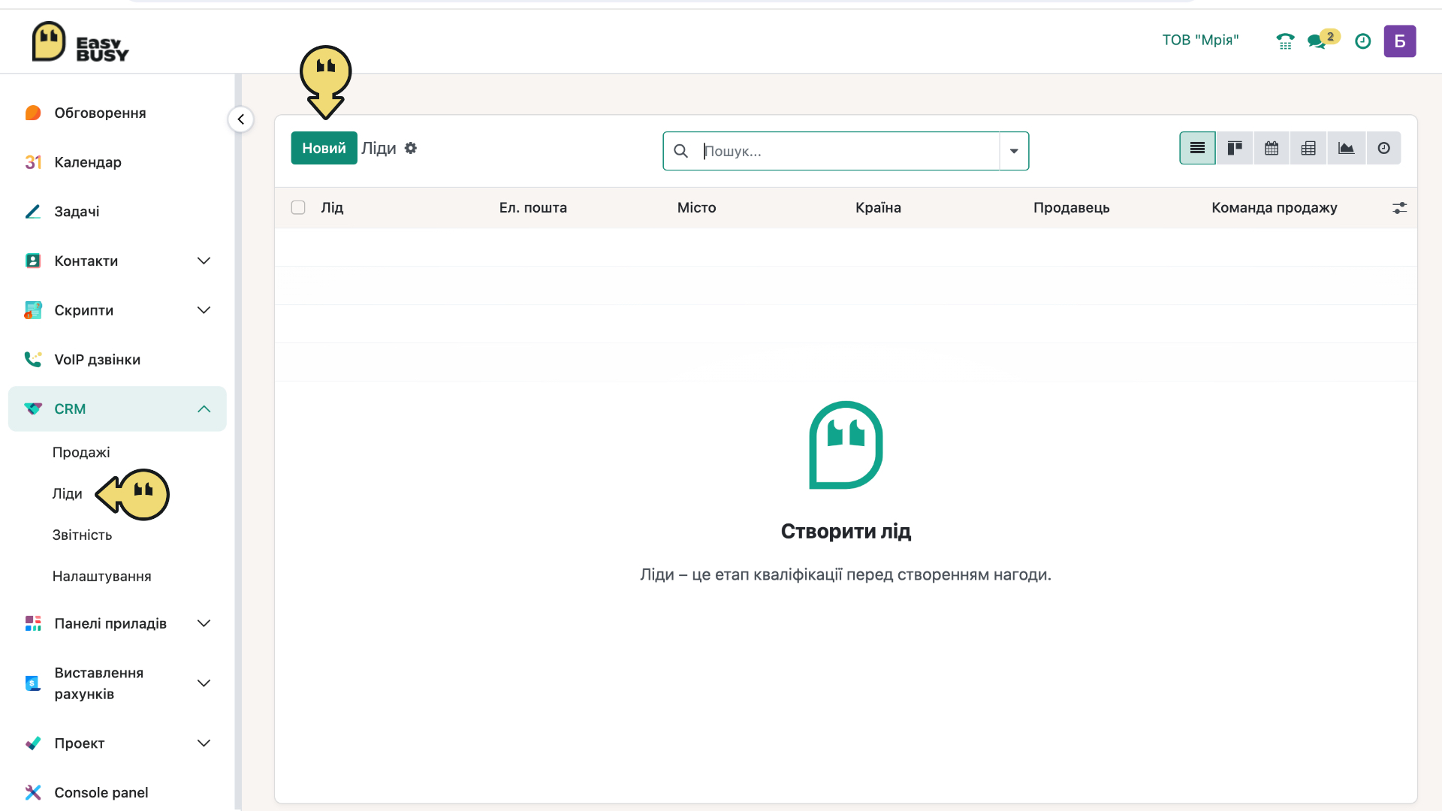Open the graph chart view

coord(1346,148)
